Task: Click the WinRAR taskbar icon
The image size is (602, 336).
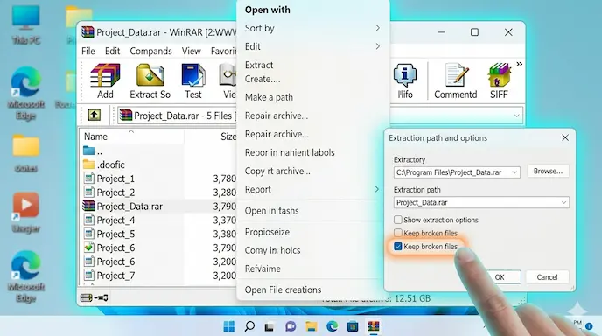Action: tap(373, 326)
